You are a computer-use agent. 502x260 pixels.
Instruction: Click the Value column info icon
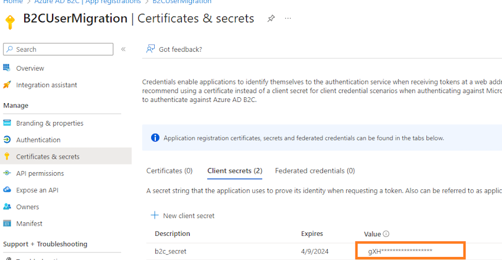click(386, 234)
